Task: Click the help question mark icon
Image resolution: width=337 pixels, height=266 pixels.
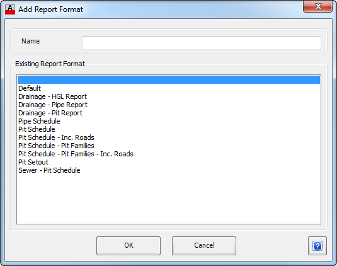Action: (317, 246)
